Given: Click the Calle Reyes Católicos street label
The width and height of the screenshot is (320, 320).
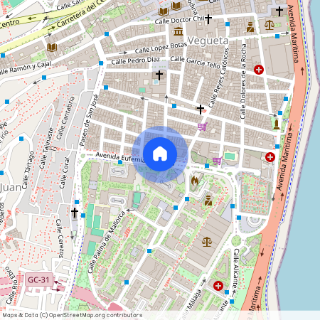Looking at the screenshot, I should 218,78.
